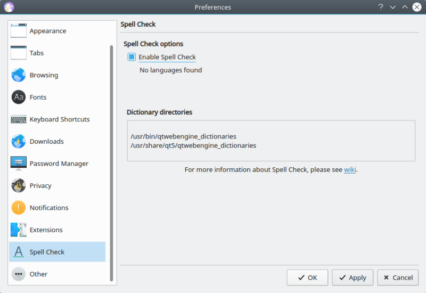Image resolution: width=426 pixels, height=293 pixels.
Task: Select the Appearance window icon
Action: coord(19,31)
